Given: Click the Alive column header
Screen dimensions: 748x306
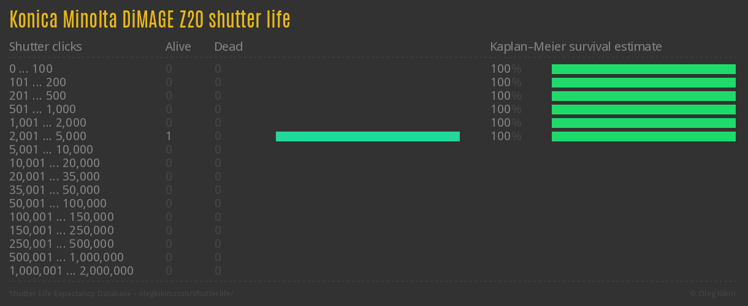Looking at the screenshot, I should pyautogui.click(x=178, y=47).
